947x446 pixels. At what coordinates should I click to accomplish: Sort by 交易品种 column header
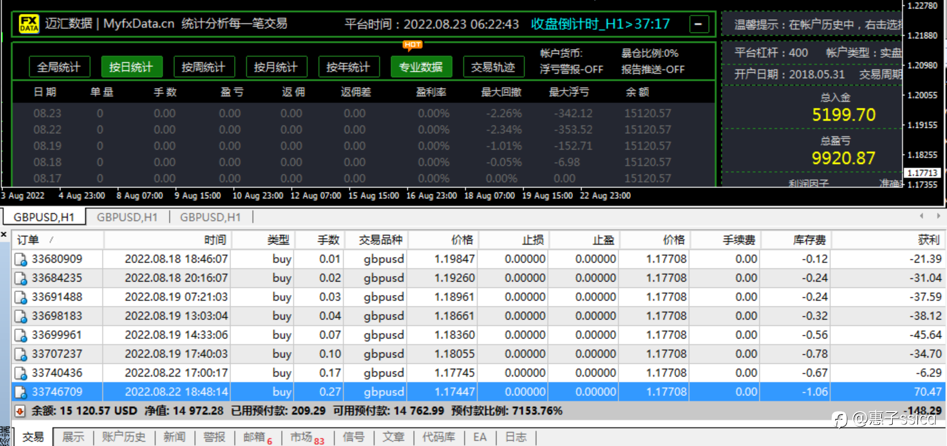tap(376, 240)
